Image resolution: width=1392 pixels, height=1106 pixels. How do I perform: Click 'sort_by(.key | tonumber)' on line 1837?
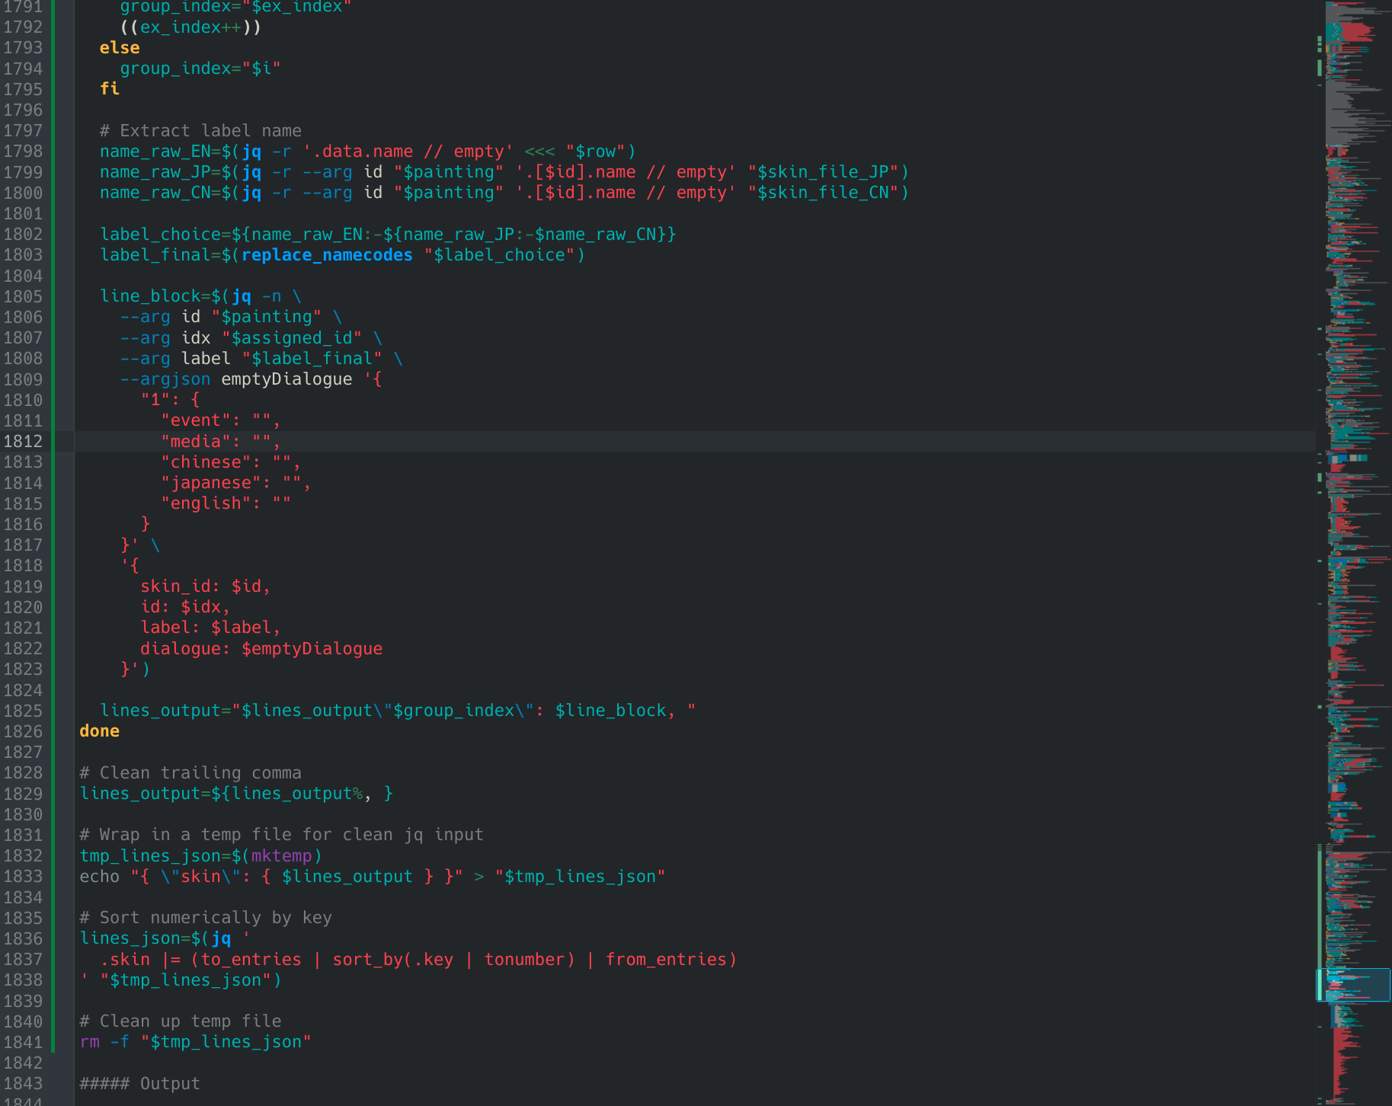click(x=454, y=959)
